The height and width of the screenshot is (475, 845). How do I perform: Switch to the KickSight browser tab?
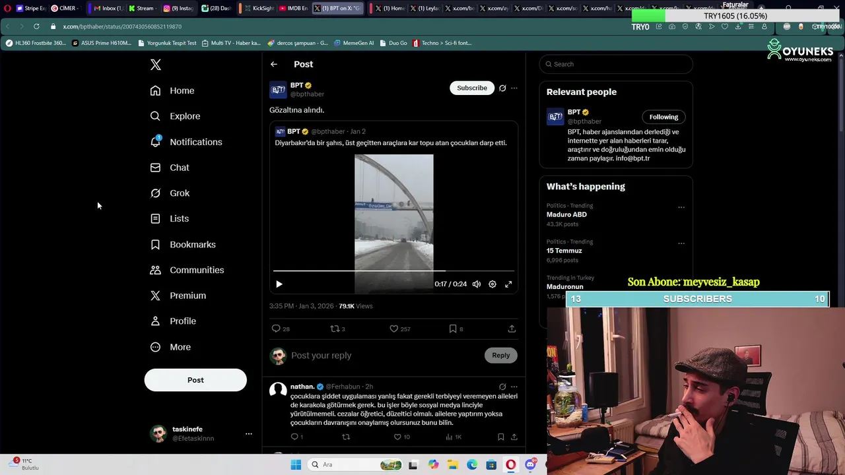tap(259, 9)
